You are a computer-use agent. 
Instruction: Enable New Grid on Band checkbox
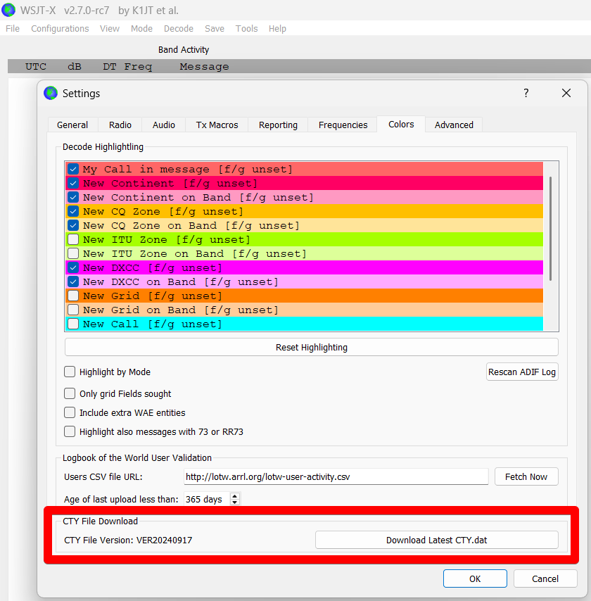click(x=73, y=310)
